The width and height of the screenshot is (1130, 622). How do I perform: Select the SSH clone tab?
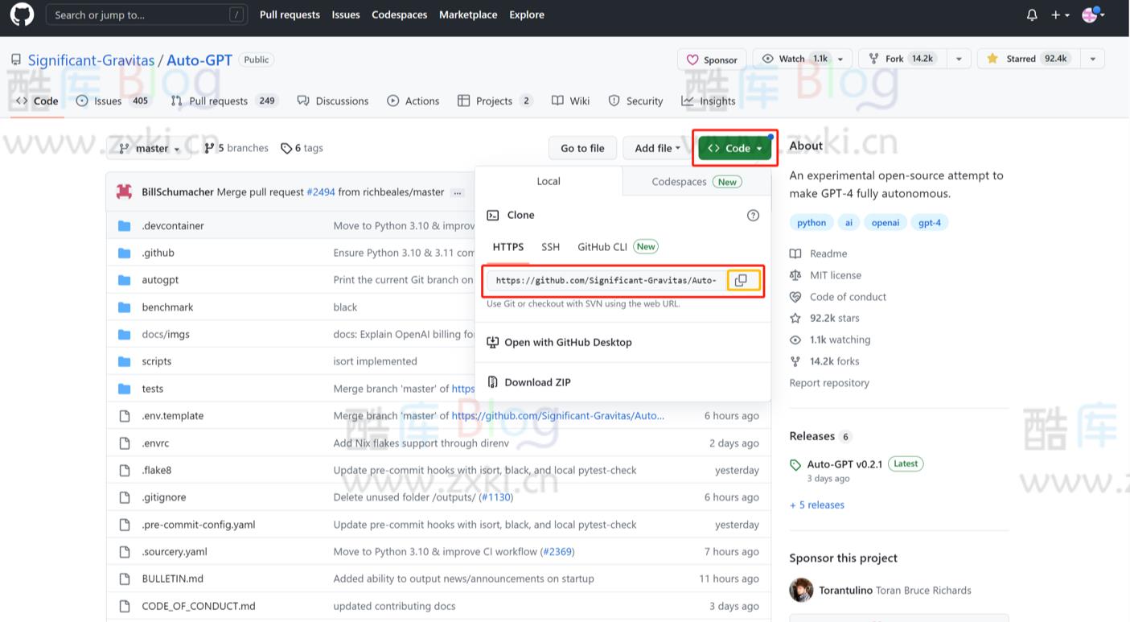tap(550, 247)
